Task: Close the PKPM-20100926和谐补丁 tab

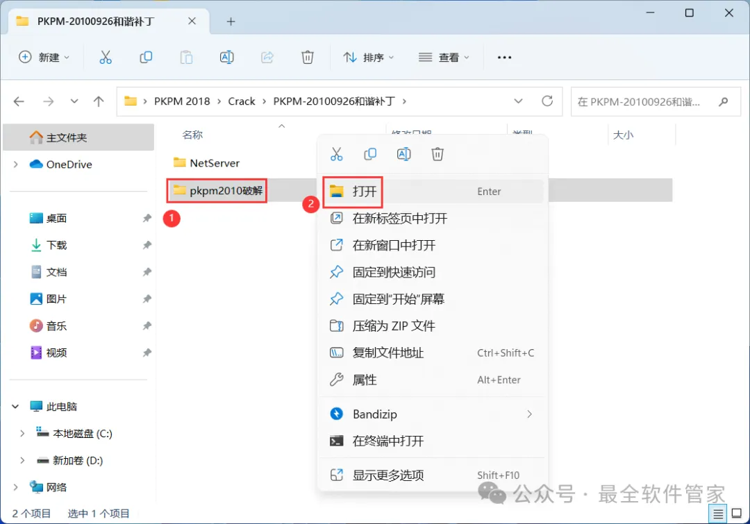Action: [192, 21]
